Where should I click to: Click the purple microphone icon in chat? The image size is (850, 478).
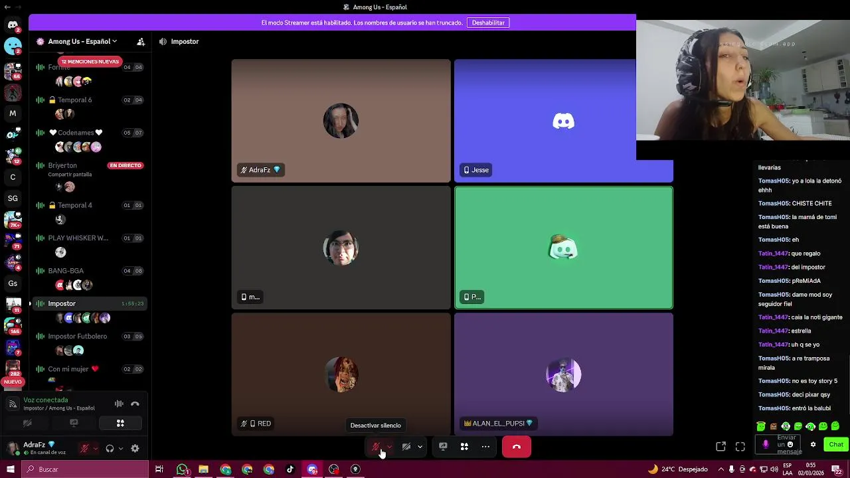(x=766, y=445)
